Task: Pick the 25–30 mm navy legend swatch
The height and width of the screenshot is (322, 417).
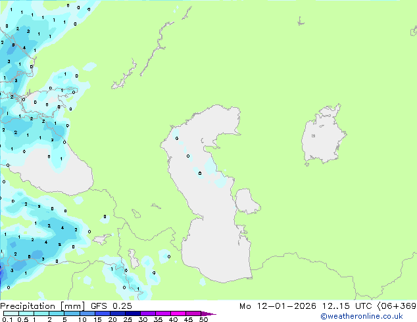Action: (132, 313)
